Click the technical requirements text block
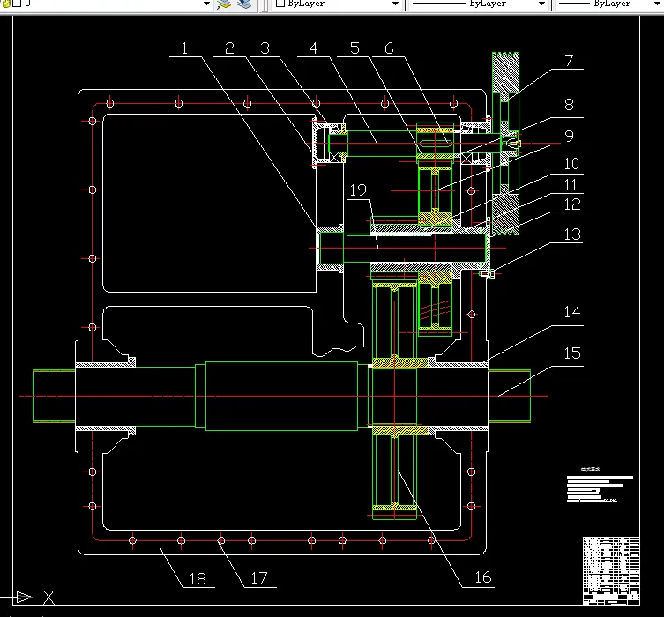664x617 pixels. click(600, 486)
